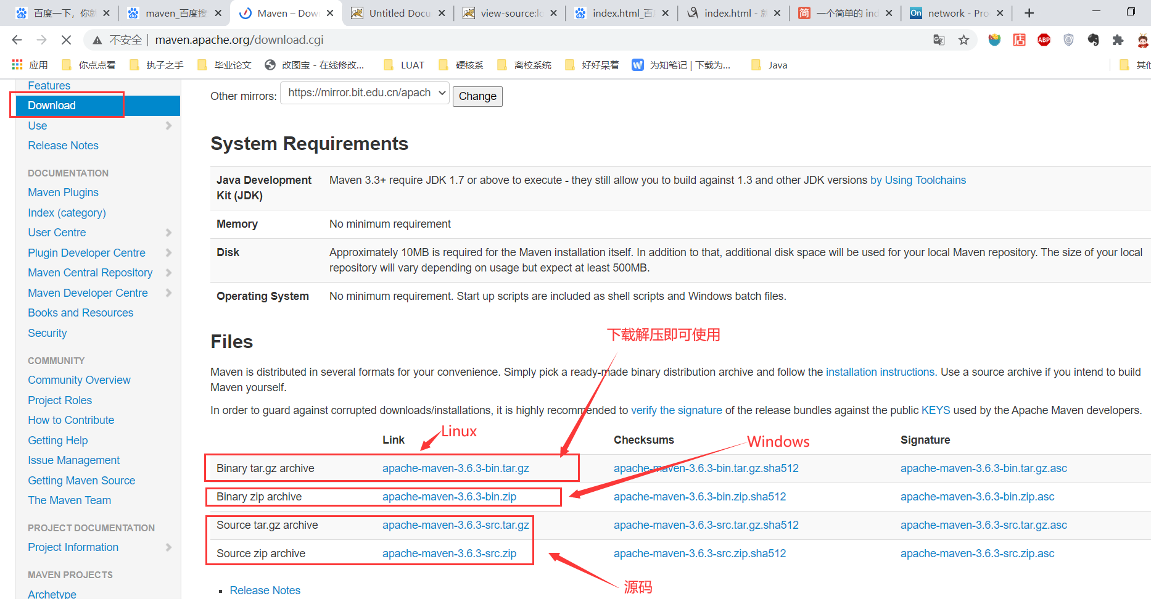Open Release Notes in the sidebar
The height and width of the screenshot is (601, 1151).
63,146
